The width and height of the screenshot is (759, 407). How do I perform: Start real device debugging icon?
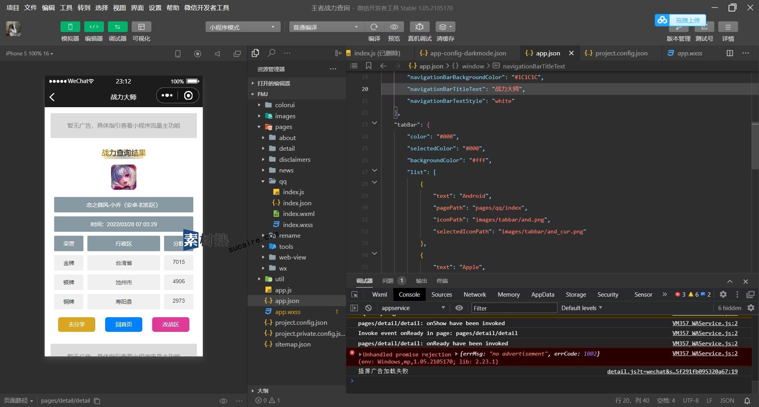click(x=419, y=27)
